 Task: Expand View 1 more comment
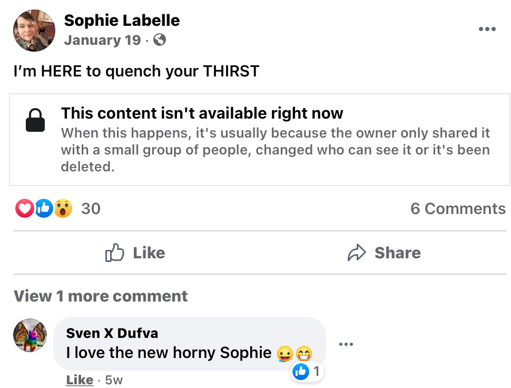pos(101,296)
